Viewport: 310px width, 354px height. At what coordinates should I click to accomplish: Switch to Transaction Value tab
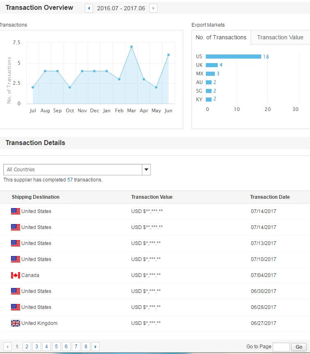[x=280, y=37]
